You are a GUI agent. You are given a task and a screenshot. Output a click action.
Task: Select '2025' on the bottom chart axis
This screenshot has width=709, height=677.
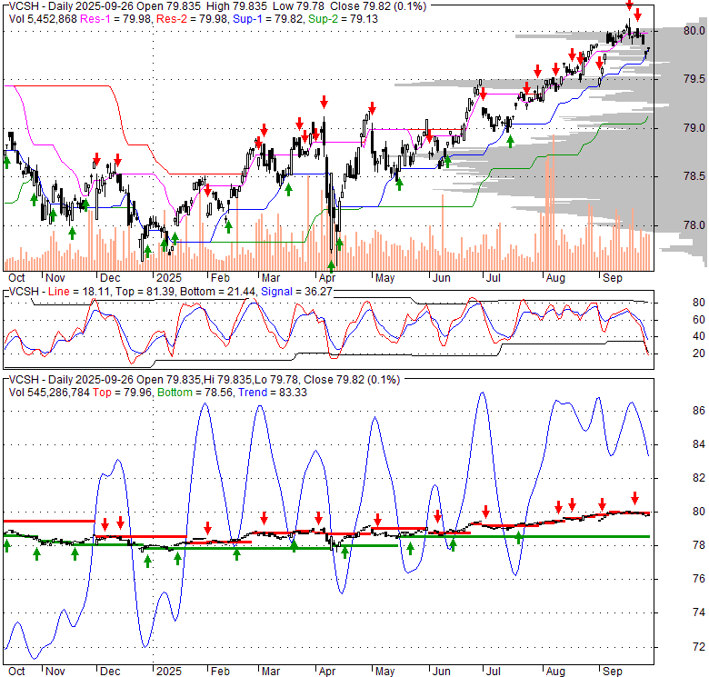(x=169, y=672)
